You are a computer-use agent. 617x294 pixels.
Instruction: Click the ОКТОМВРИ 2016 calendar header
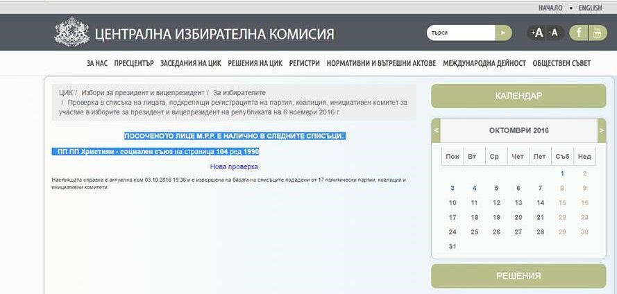pos(518,130)
